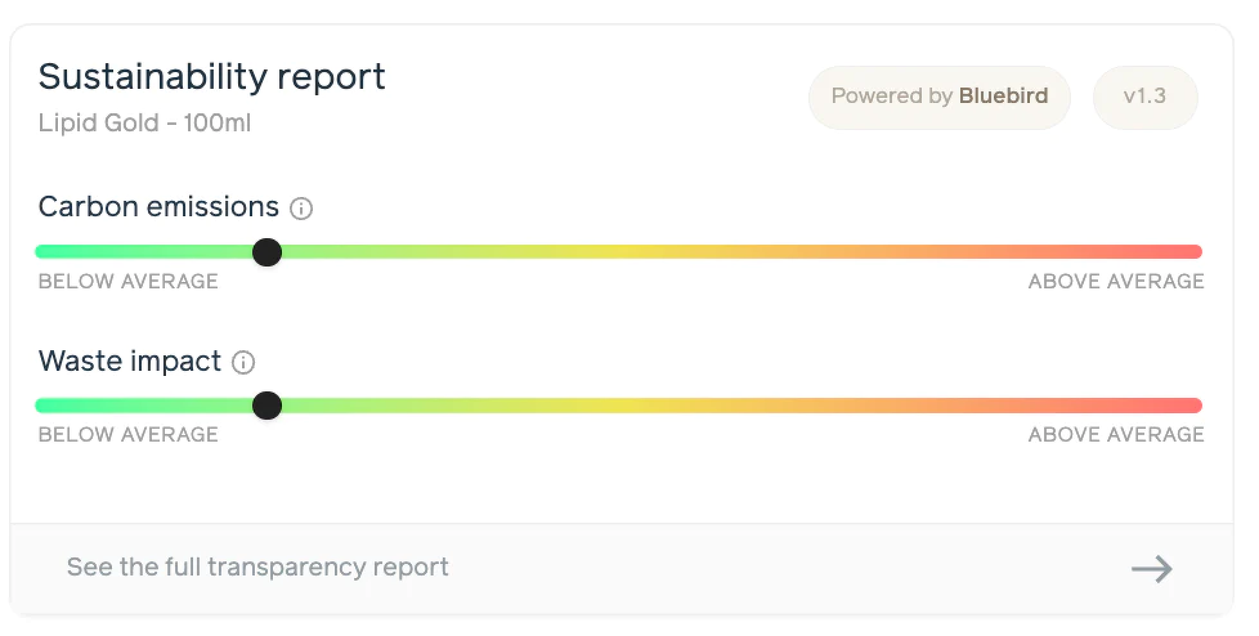Image resolution: width=1259 pixels, height=636 pixels.
Task: Click Above Average under Carbon emissions
Action: pyautogui.click(x=1115, y=281)
